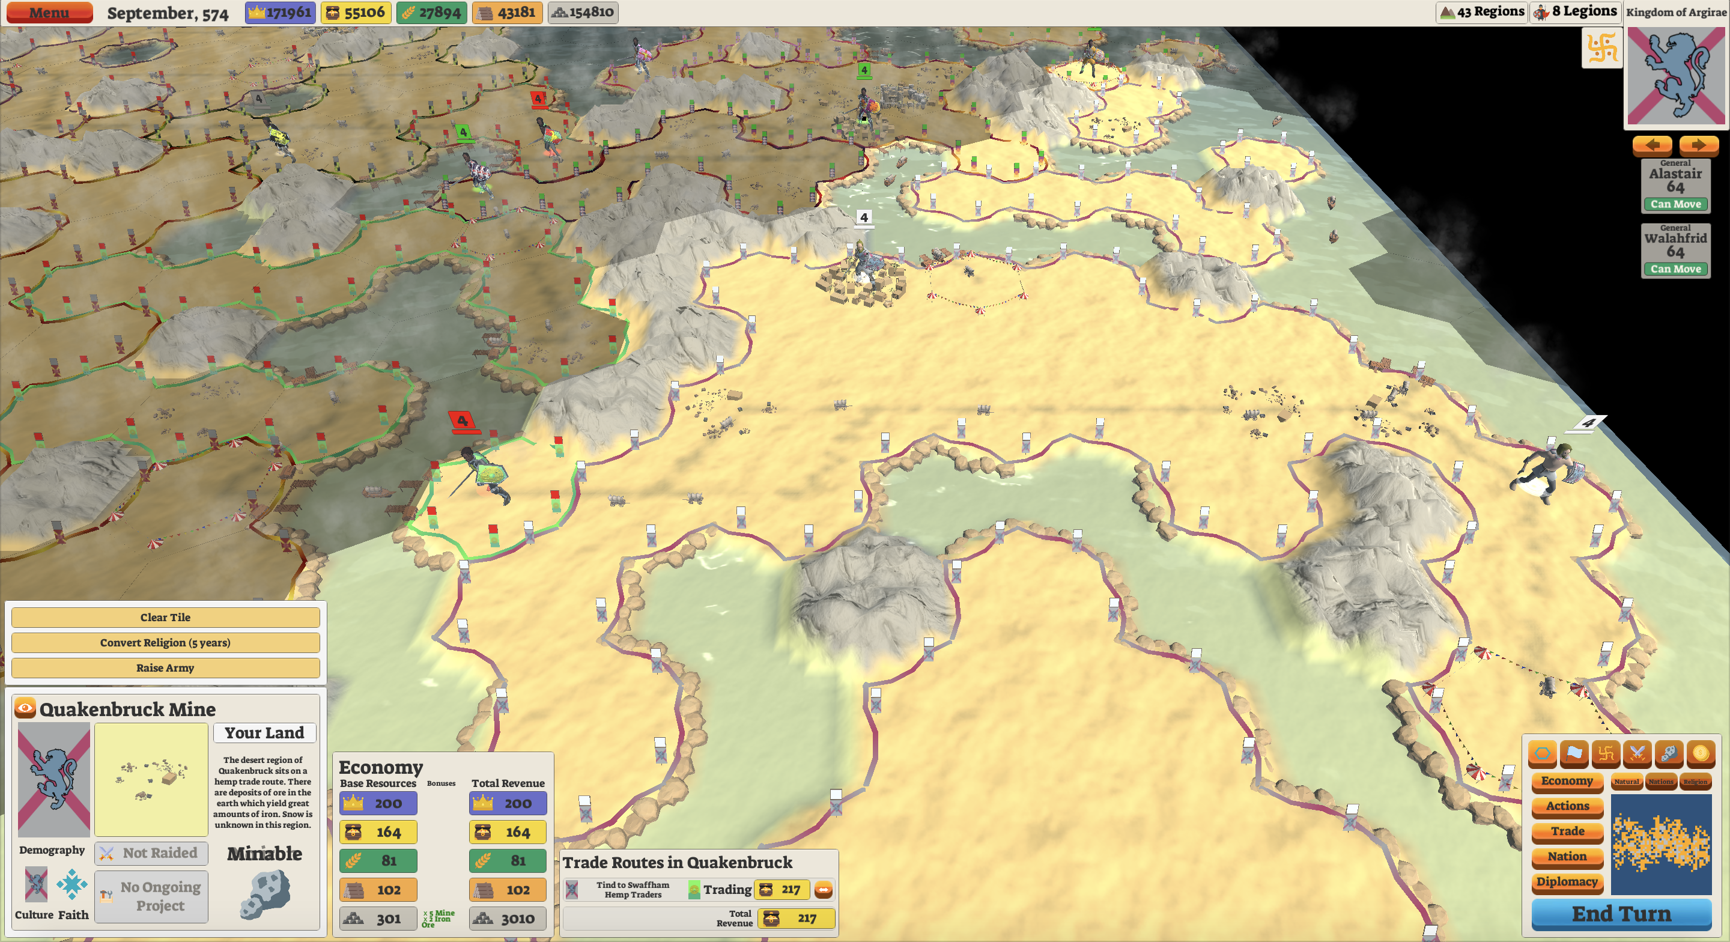
Task: Click the End Turn button
Action: (x=1621, y=914)
